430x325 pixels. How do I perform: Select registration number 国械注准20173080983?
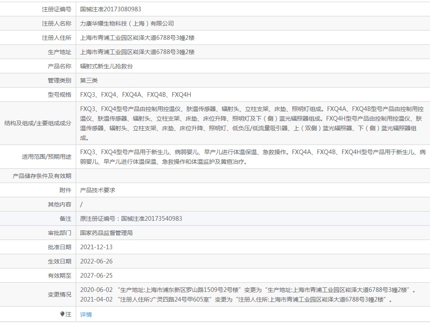coord(110,9)
